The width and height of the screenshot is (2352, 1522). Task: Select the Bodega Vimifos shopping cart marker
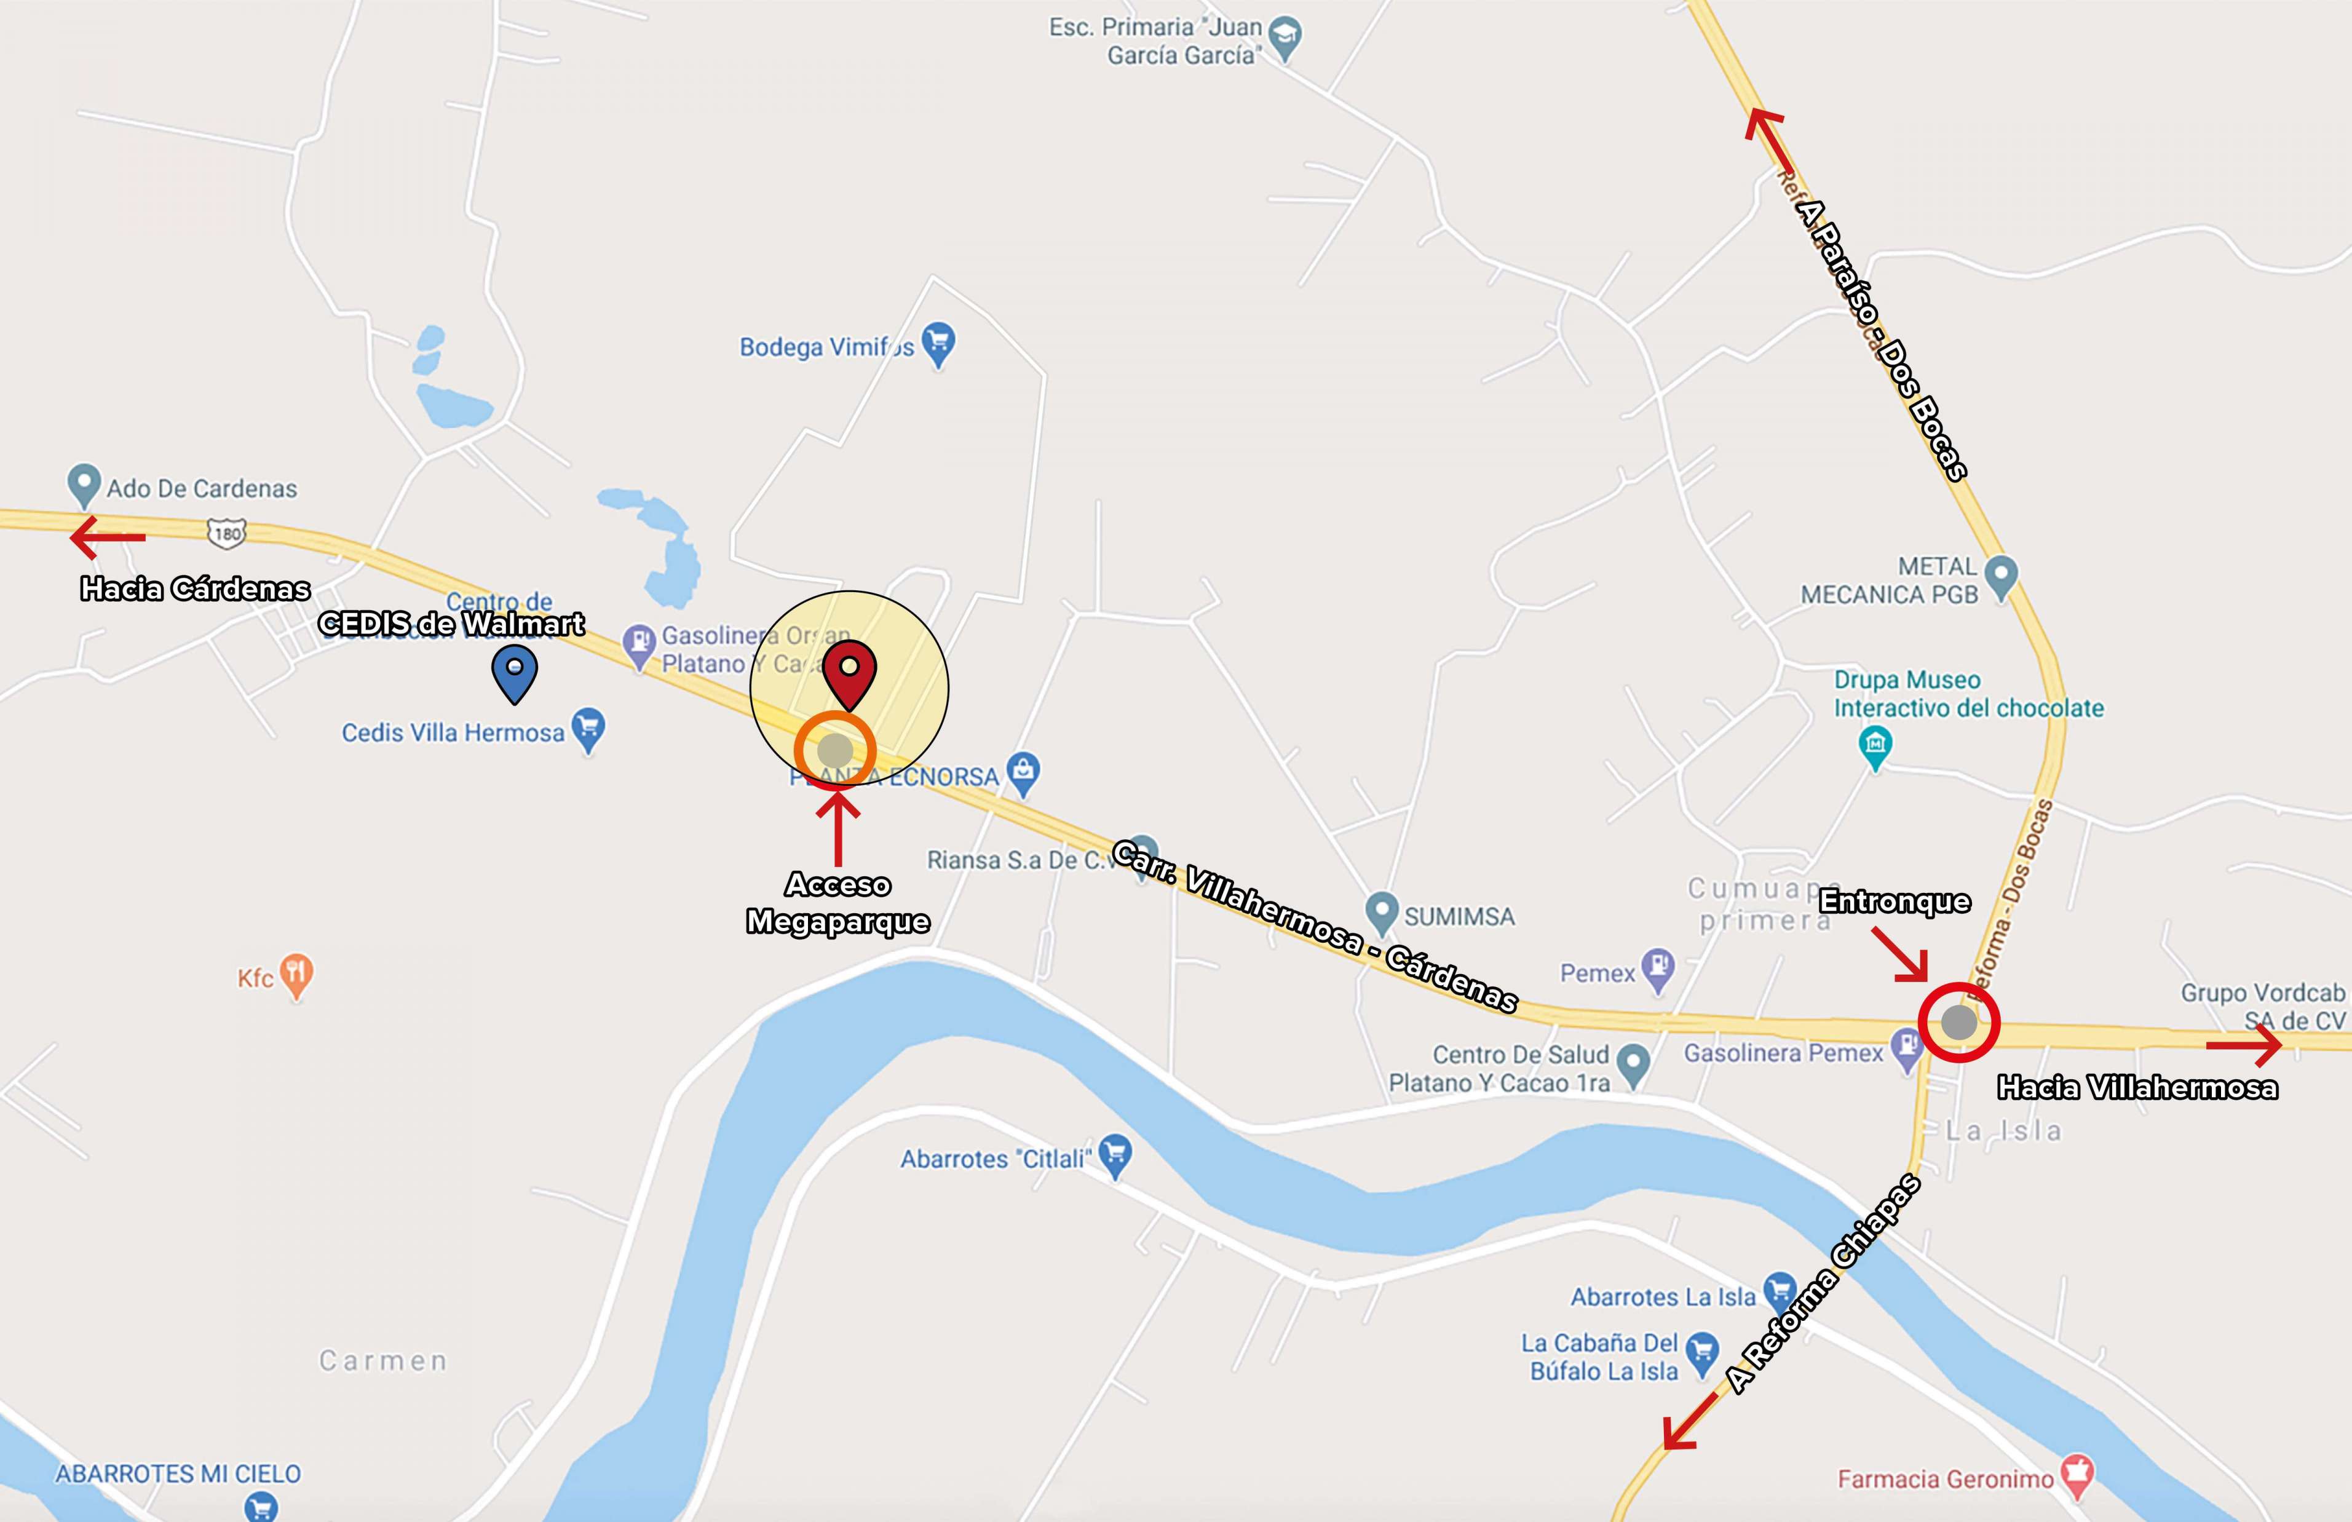(938, 345)
